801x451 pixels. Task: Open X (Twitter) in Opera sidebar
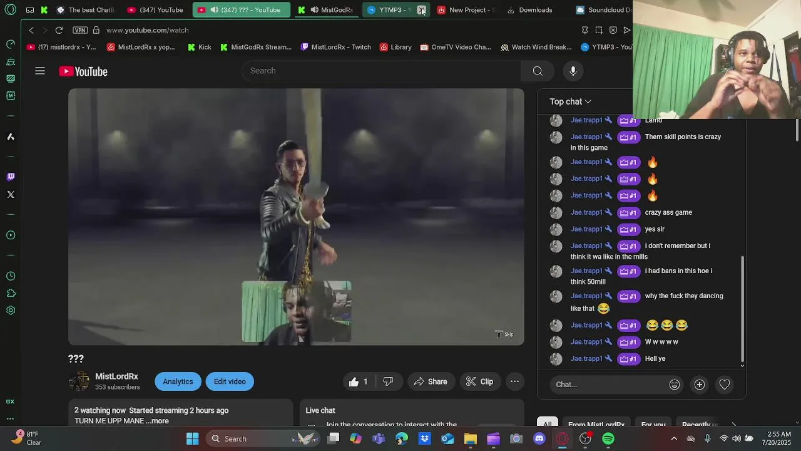click(11, 195)
